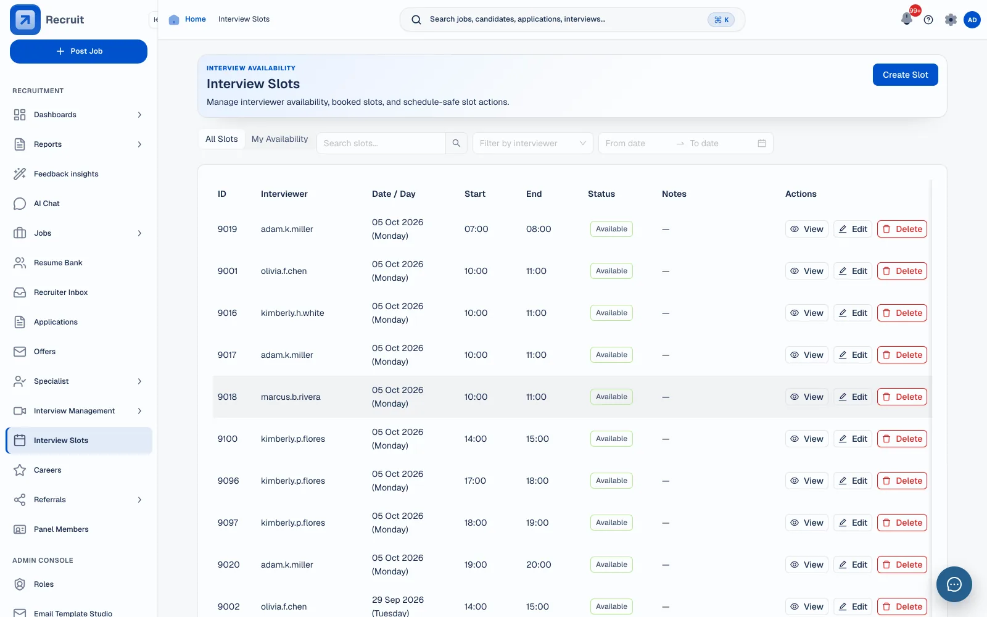
Task: Switch to the All Slots tab
Action: pos(221,139)
